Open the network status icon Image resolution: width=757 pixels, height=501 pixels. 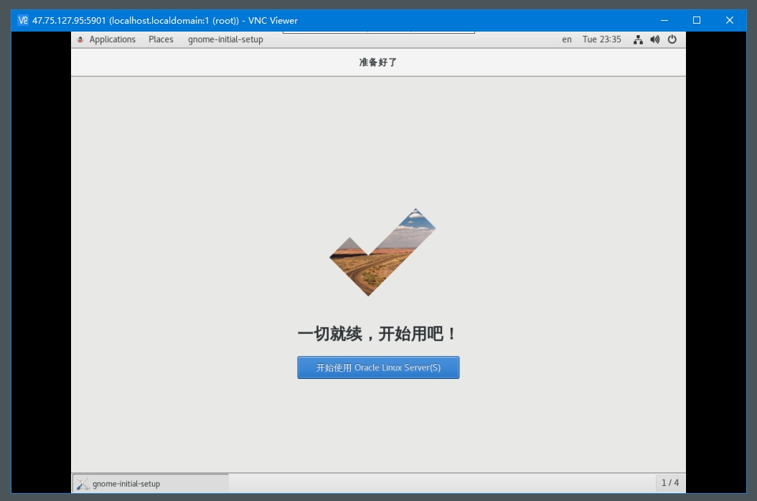pyautogui.click(x=638, y=39)
